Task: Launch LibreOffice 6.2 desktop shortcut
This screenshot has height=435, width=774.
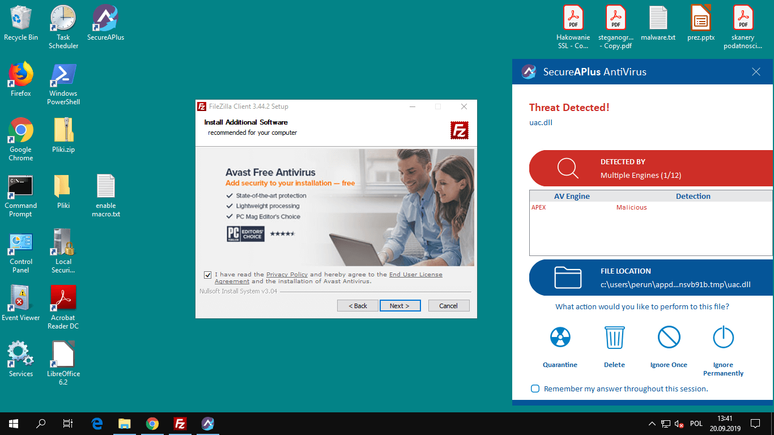Action: 63,364
